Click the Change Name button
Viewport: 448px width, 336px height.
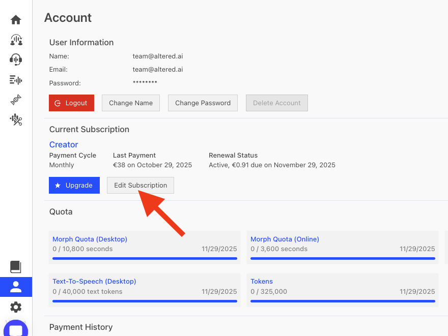tap(131, 103)
